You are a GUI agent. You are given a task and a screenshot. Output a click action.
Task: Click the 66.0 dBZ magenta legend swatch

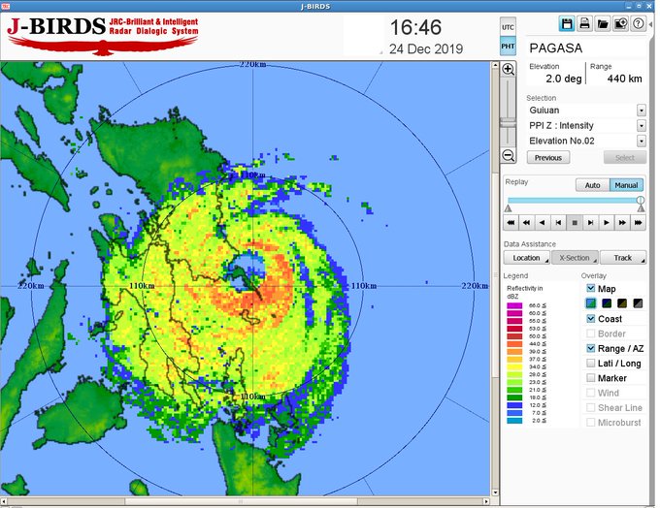(x=514, y=305)
